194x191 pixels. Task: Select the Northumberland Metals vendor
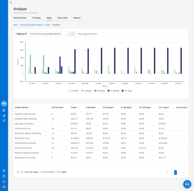[25, 143]
